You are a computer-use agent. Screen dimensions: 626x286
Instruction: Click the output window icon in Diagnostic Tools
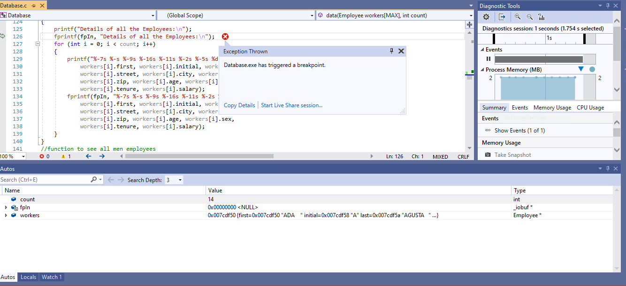[x=502, y=17]
